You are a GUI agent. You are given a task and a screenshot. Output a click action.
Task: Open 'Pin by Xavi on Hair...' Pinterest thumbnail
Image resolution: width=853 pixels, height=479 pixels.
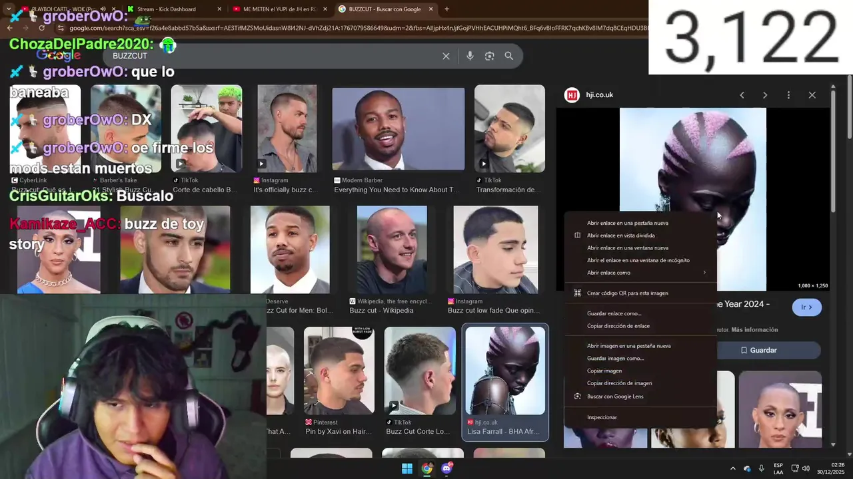pos(339,371)
